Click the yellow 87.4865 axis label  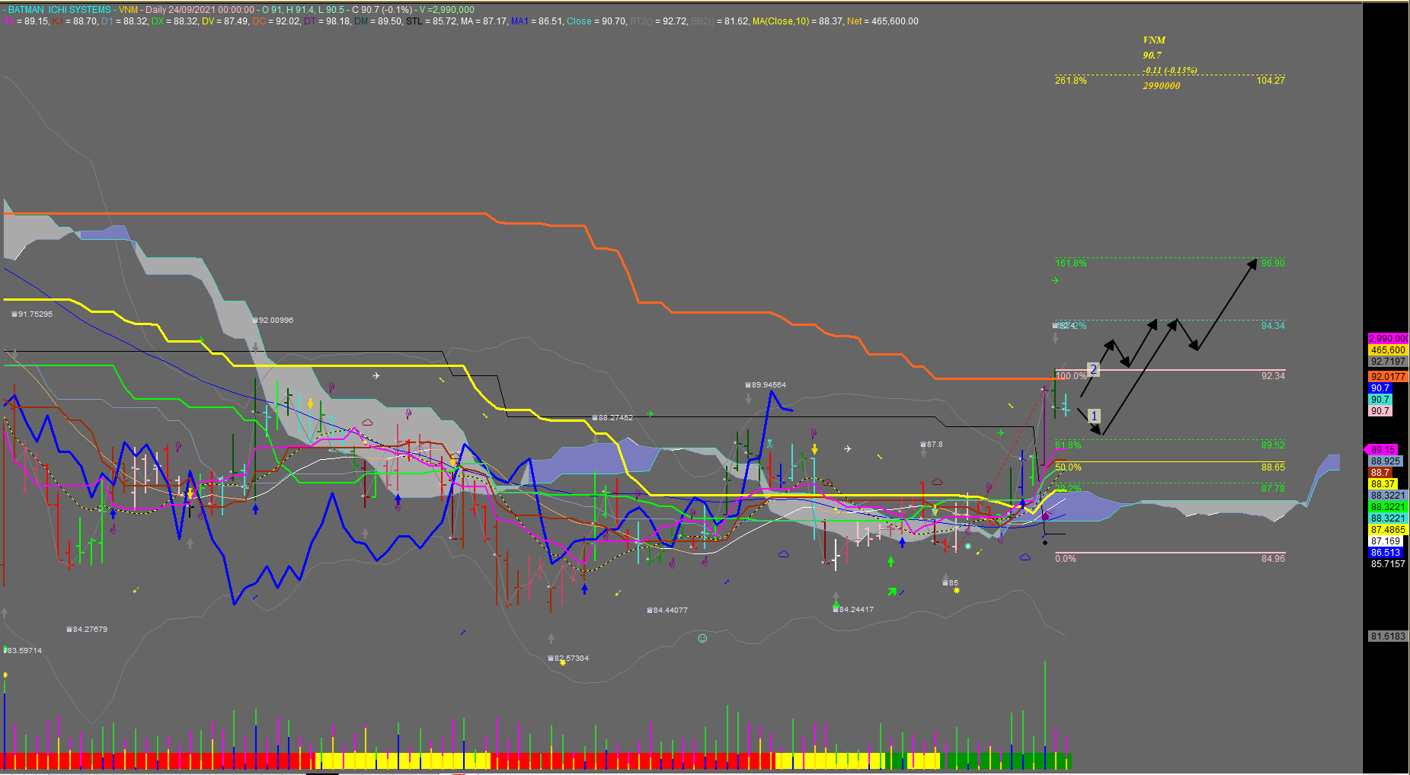1388,529
